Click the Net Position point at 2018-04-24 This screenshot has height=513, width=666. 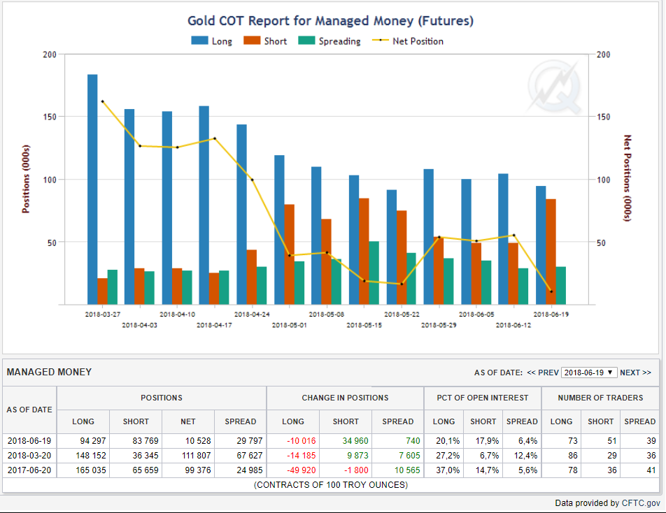(253, 180)
